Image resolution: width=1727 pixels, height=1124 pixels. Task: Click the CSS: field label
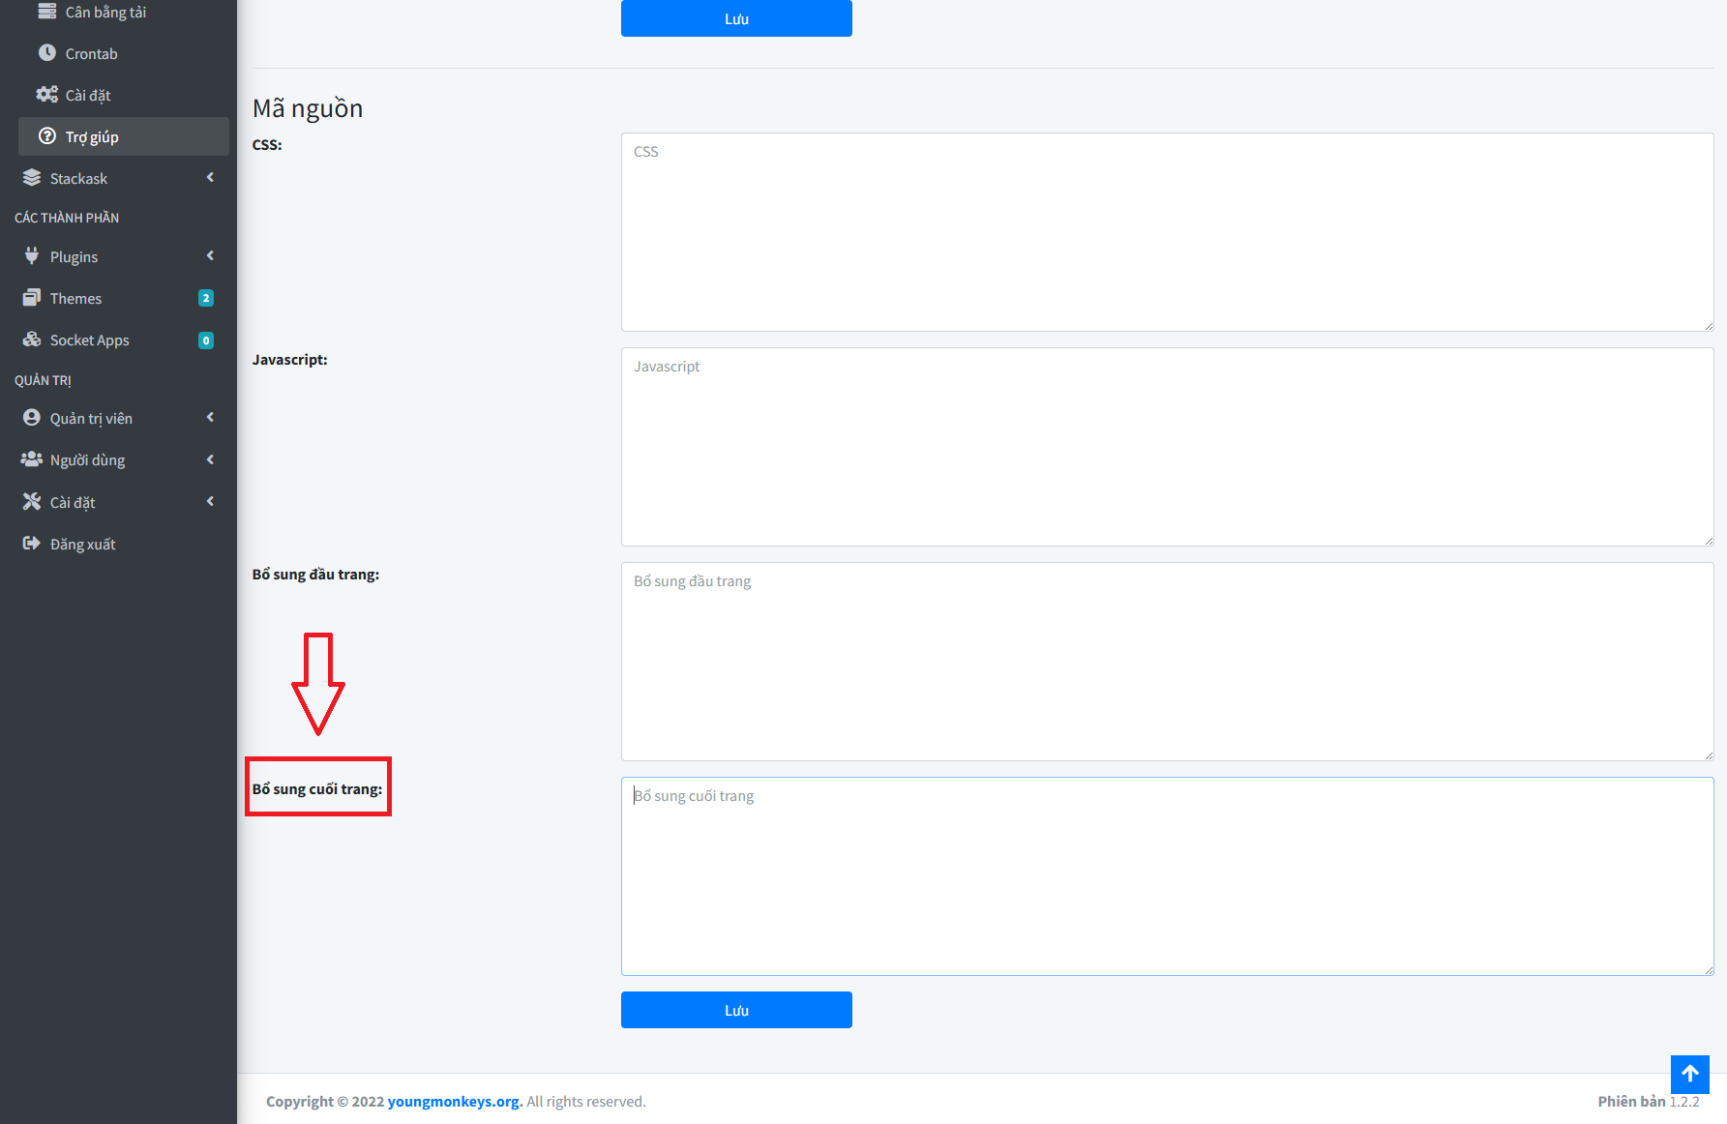tap(267, 144)
